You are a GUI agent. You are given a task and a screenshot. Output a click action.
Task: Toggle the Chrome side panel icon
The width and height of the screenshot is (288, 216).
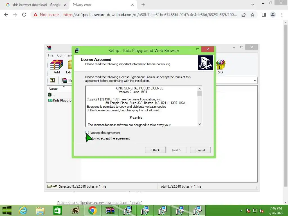(x=264, y=15)
